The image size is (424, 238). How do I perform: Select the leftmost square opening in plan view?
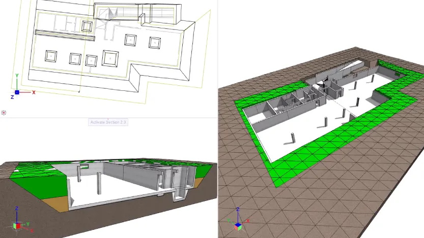click(x=51, y=56)
